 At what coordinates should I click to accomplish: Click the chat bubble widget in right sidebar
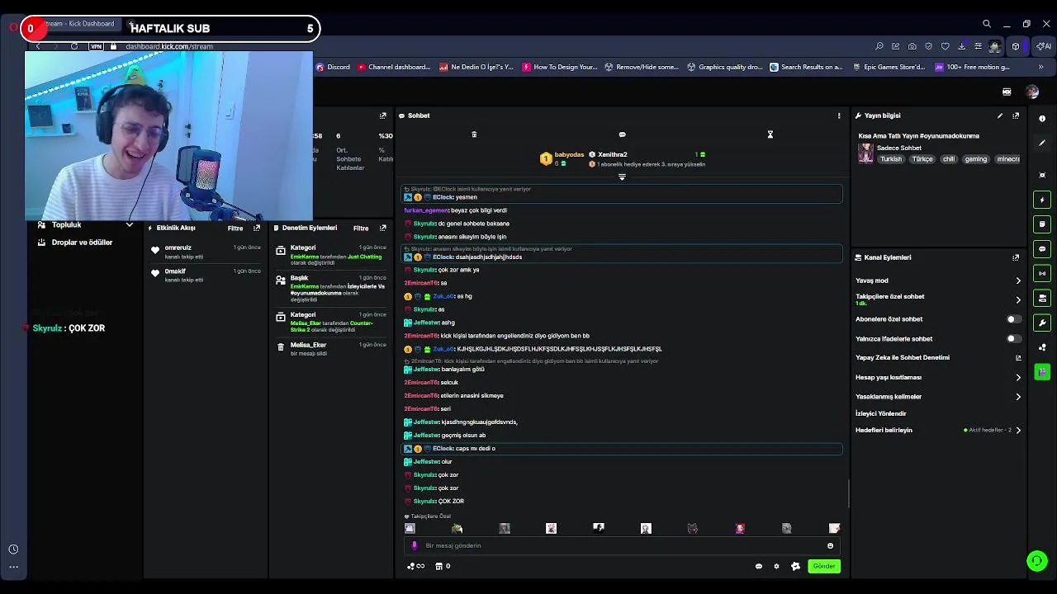1042,249
